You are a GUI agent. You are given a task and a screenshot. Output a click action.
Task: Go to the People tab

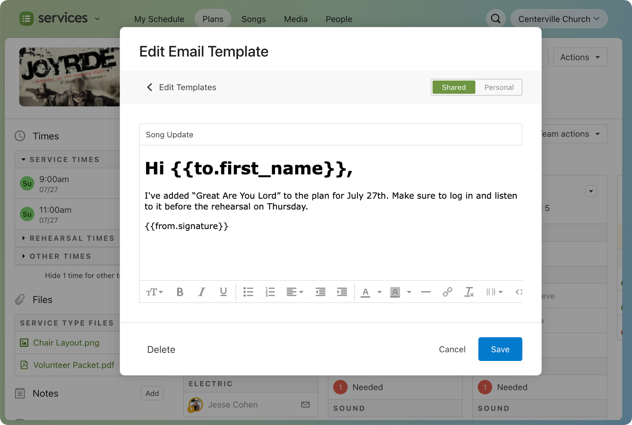[339, 19]
